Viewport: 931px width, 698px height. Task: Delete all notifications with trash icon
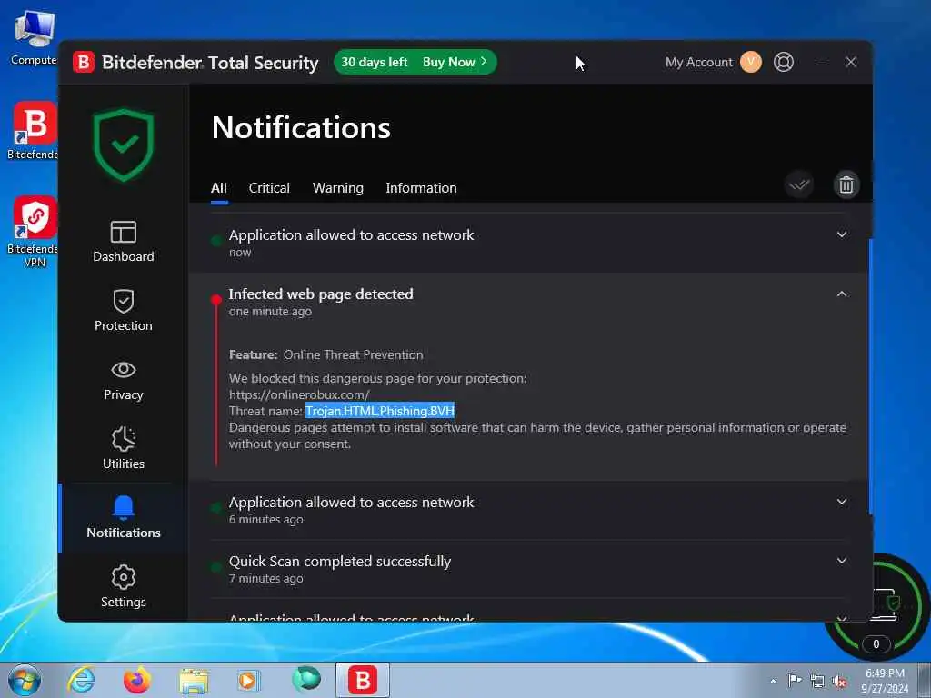tap(846, 184)
